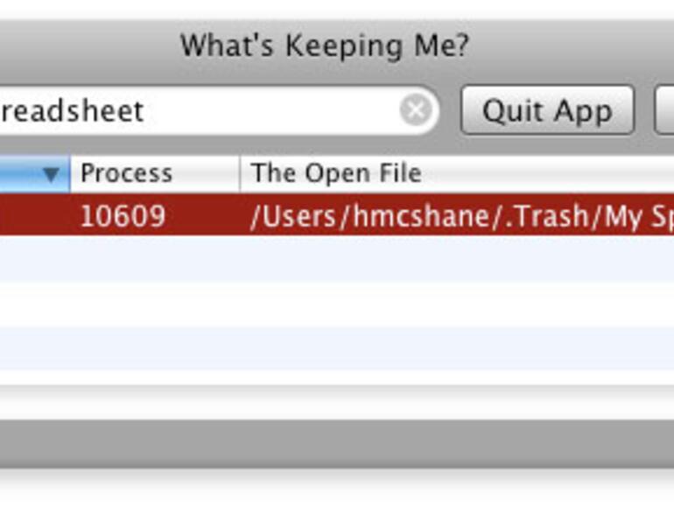
Task: Click the first empty row below the red row
Action: (337, 259)
